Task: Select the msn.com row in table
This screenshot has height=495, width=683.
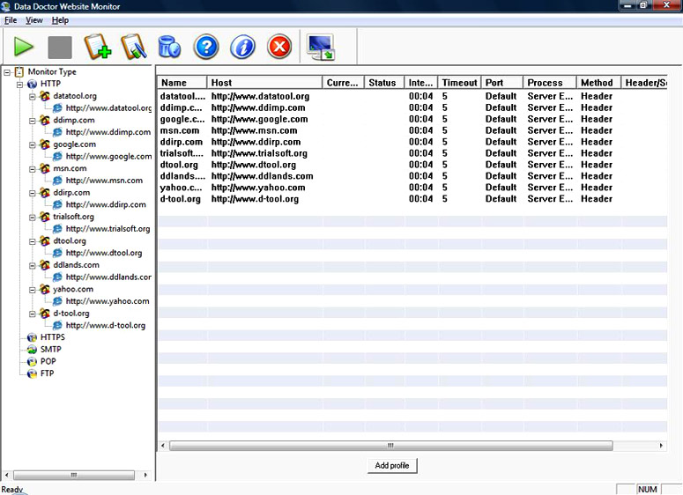Action: point(412,130)
